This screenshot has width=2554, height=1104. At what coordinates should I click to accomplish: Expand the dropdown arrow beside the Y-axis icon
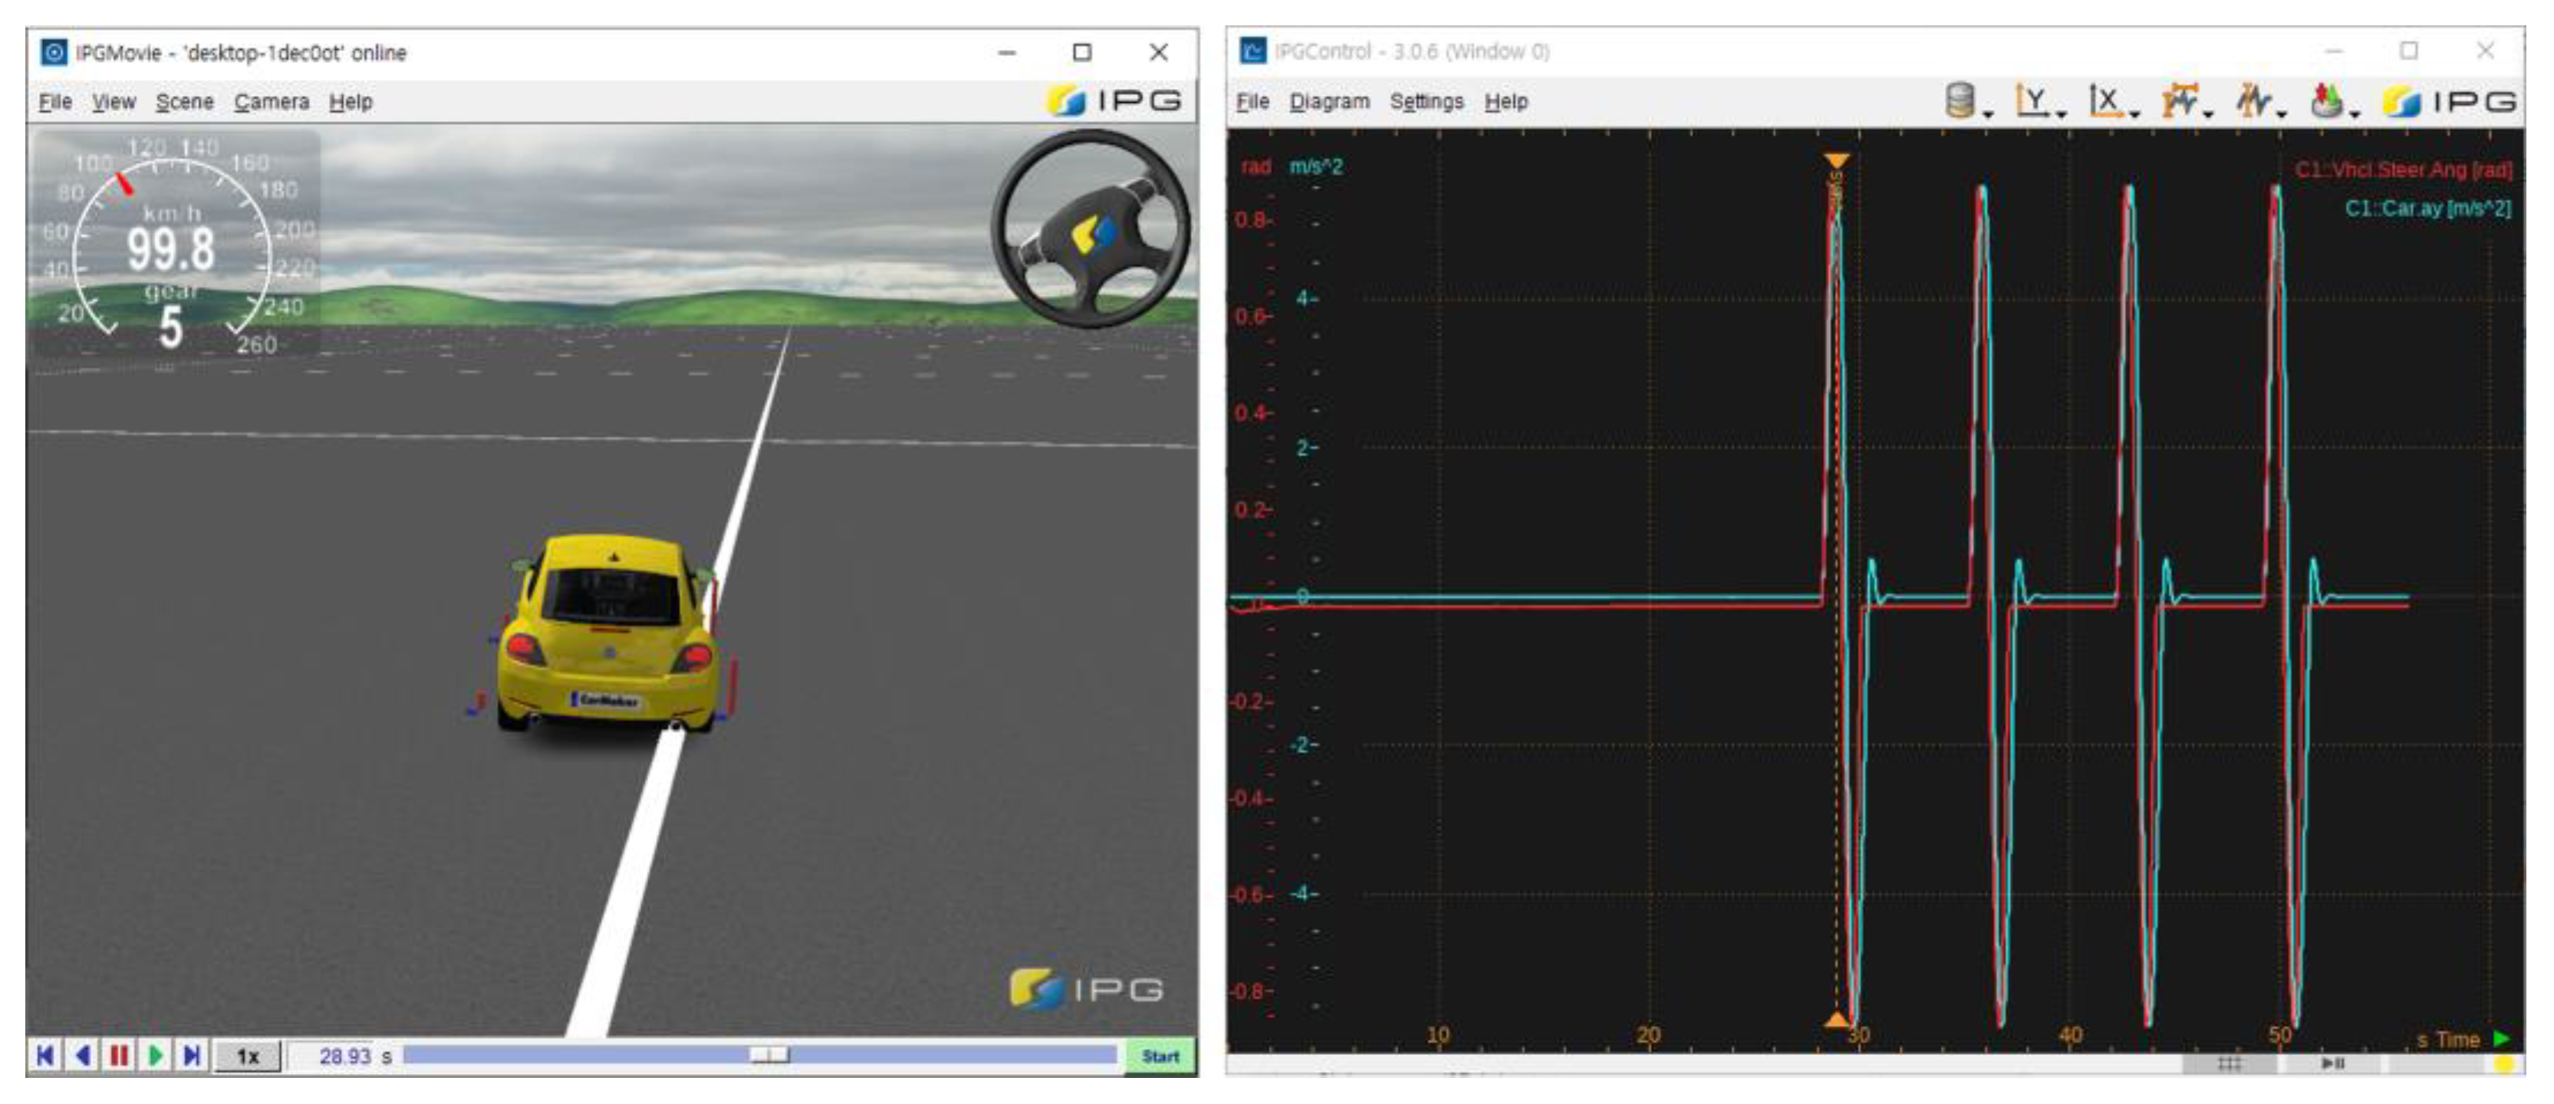[2062, 115]
